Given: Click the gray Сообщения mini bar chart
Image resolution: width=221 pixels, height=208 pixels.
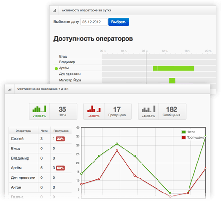Looking at the screenshot, I should pyautogui.click(x=148, y=109).
